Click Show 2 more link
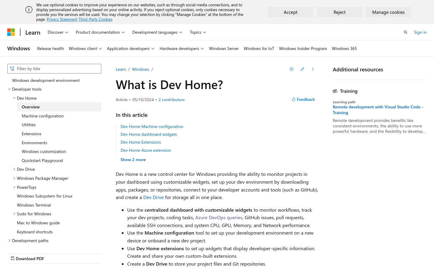Image resolution: width=434 pixels, height=271 pixels. (x=133, y=160)
